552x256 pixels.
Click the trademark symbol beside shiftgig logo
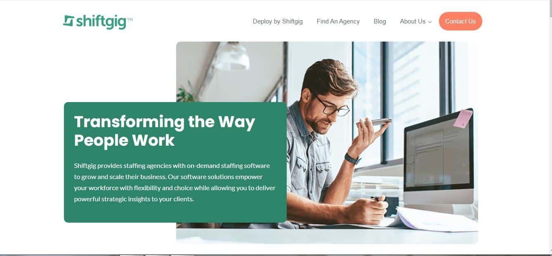point(130,19)
